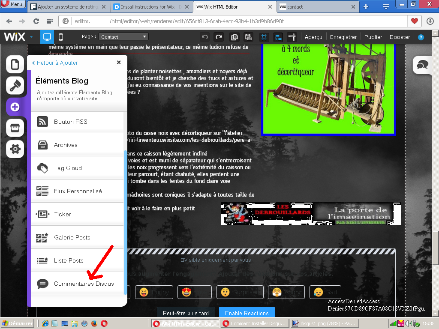Select the Funny reaction button
Image resolution: width=439 pixels, height=329 pixels.
point(154,292)
